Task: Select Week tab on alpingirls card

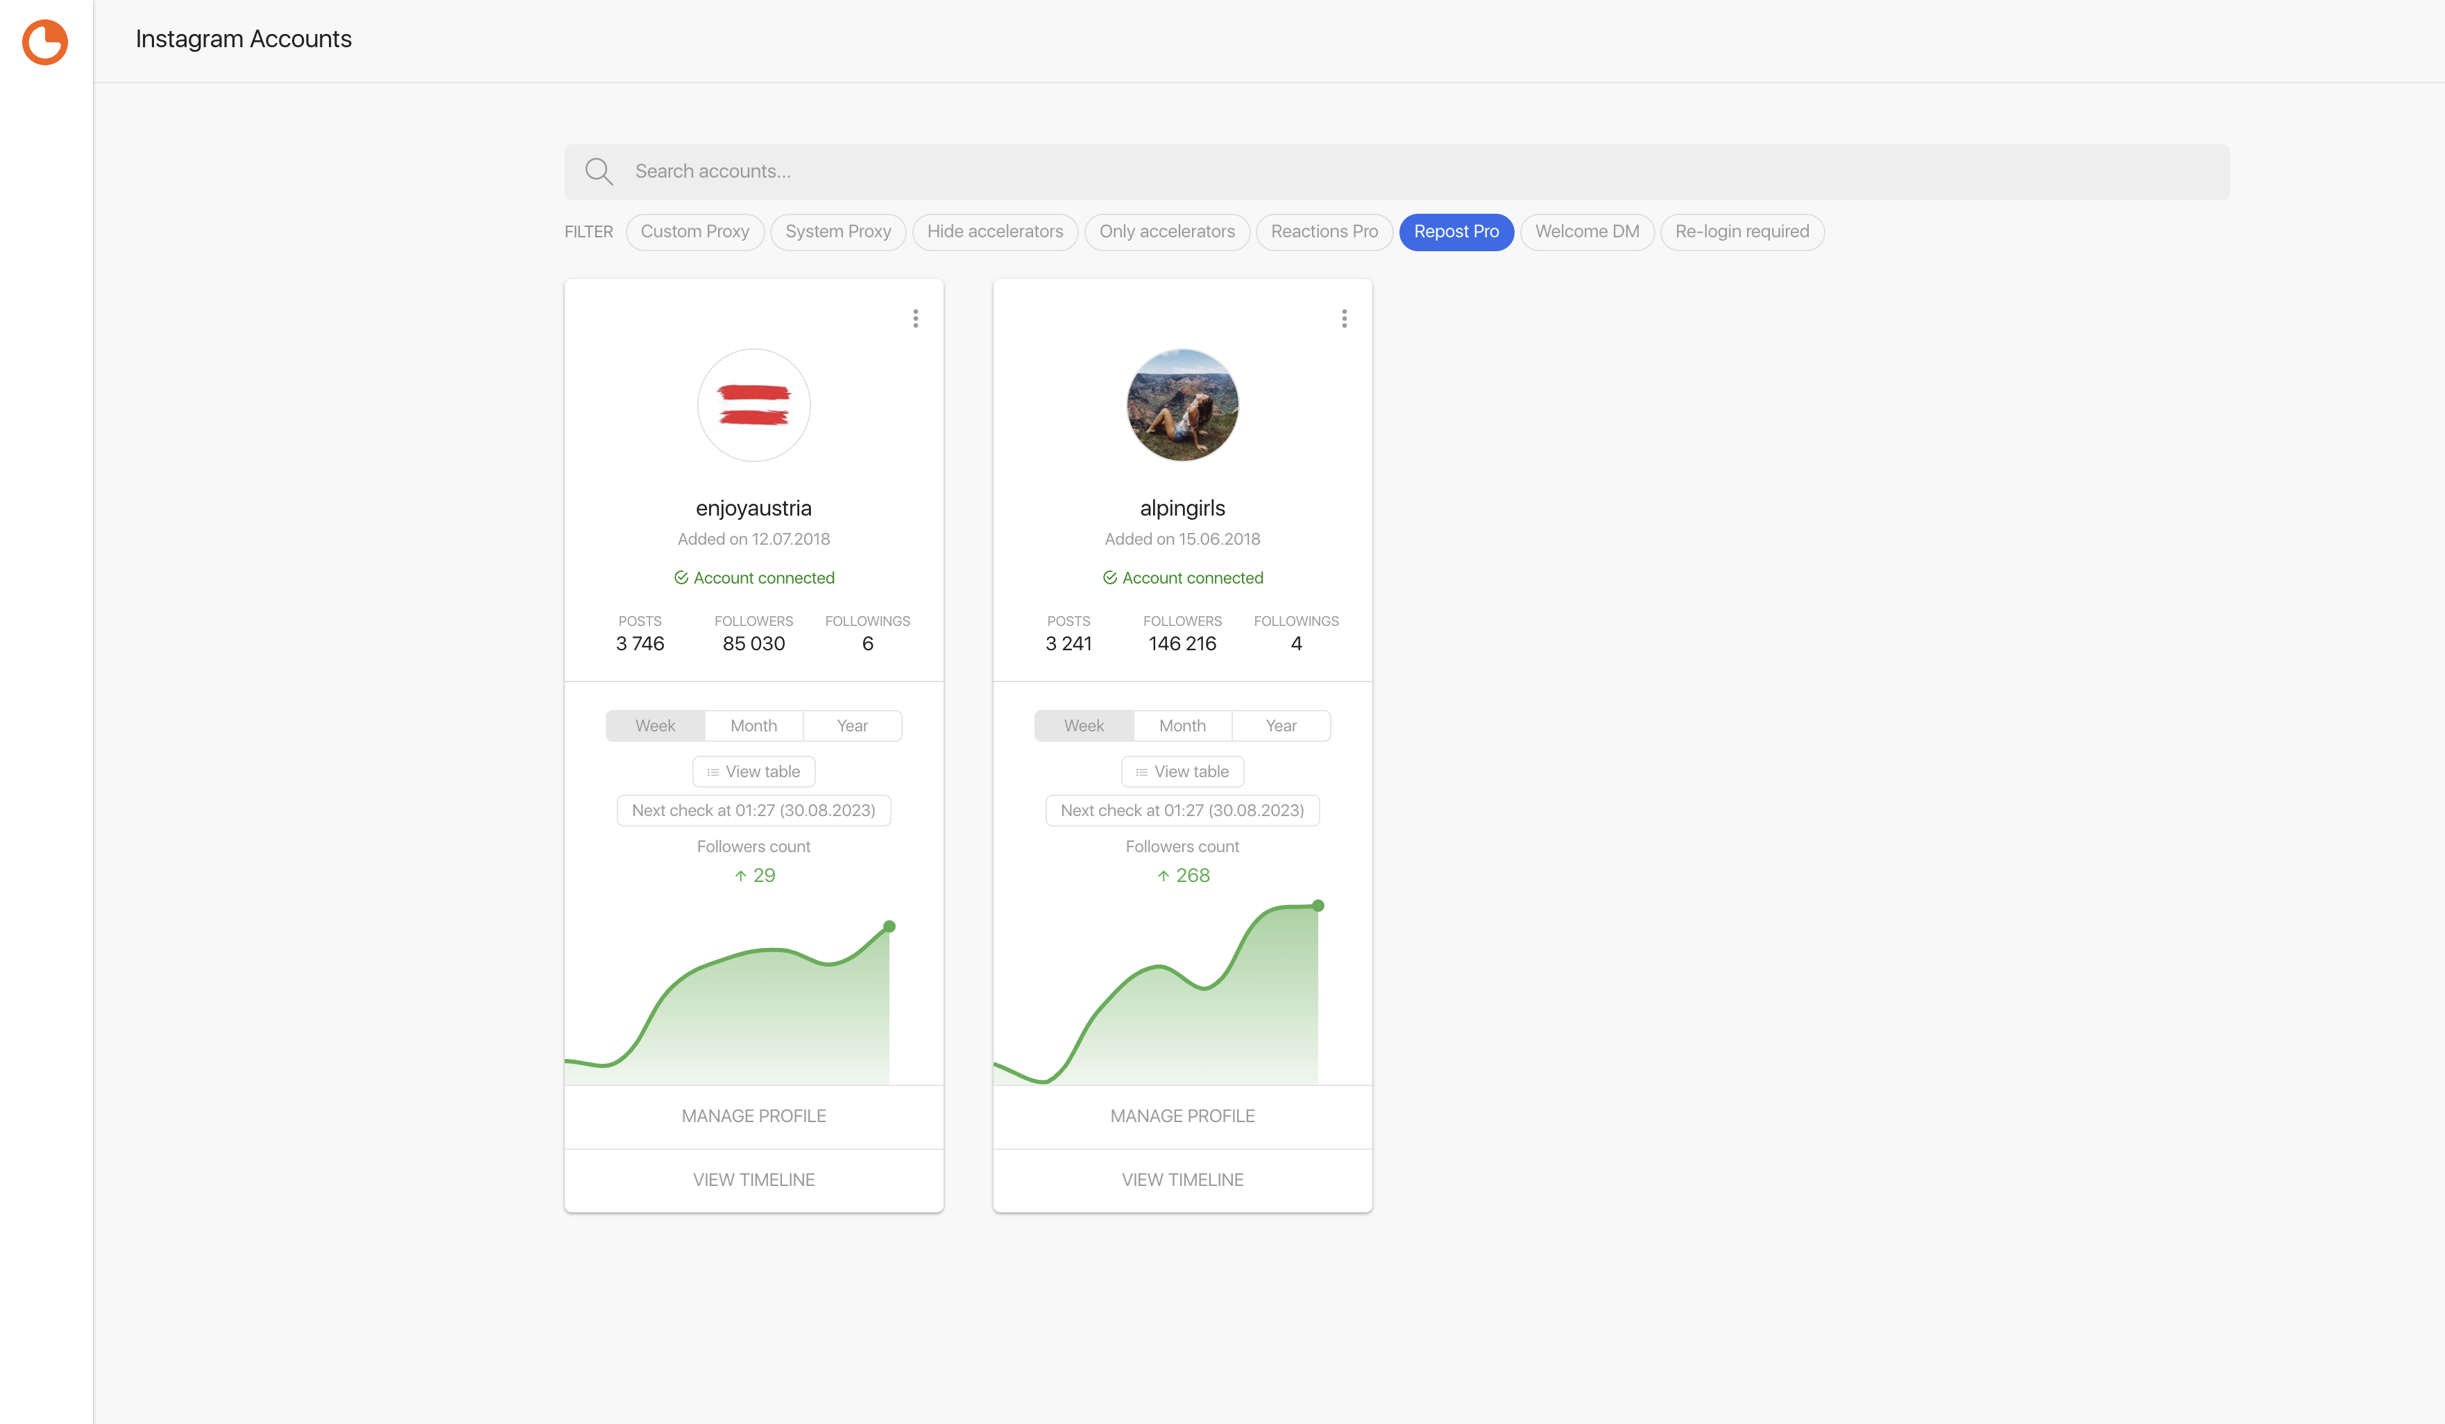Action: coord(1084,726)
